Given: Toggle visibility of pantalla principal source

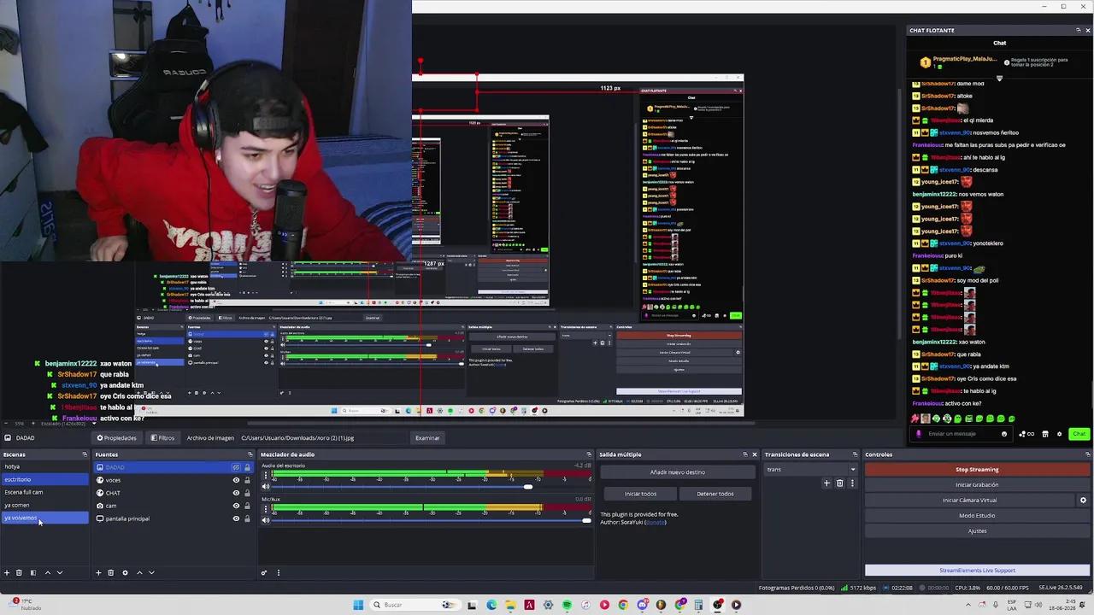Looking at the screenshot, I should click(236, 518).
